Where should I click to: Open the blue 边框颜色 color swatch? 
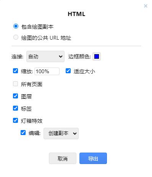[97, 56]
